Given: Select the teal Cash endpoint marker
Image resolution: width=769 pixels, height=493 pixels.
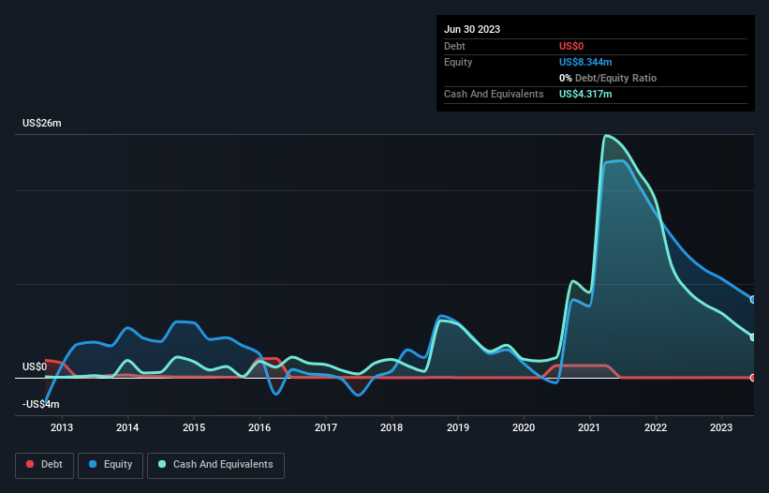Looking at the screenshot, I should point(753,337).
